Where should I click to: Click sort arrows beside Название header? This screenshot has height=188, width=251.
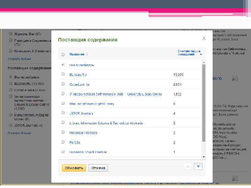tap(87, 54)
